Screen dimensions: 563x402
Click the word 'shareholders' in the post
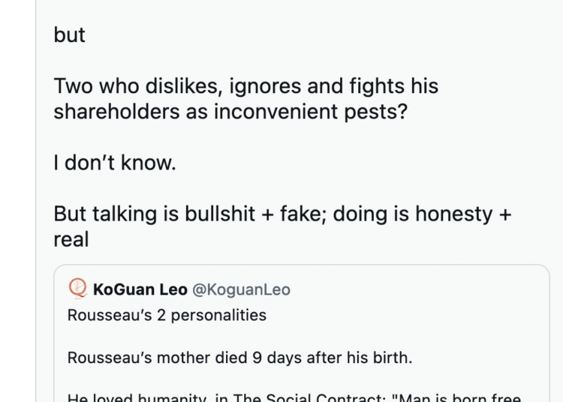(116, 112)
